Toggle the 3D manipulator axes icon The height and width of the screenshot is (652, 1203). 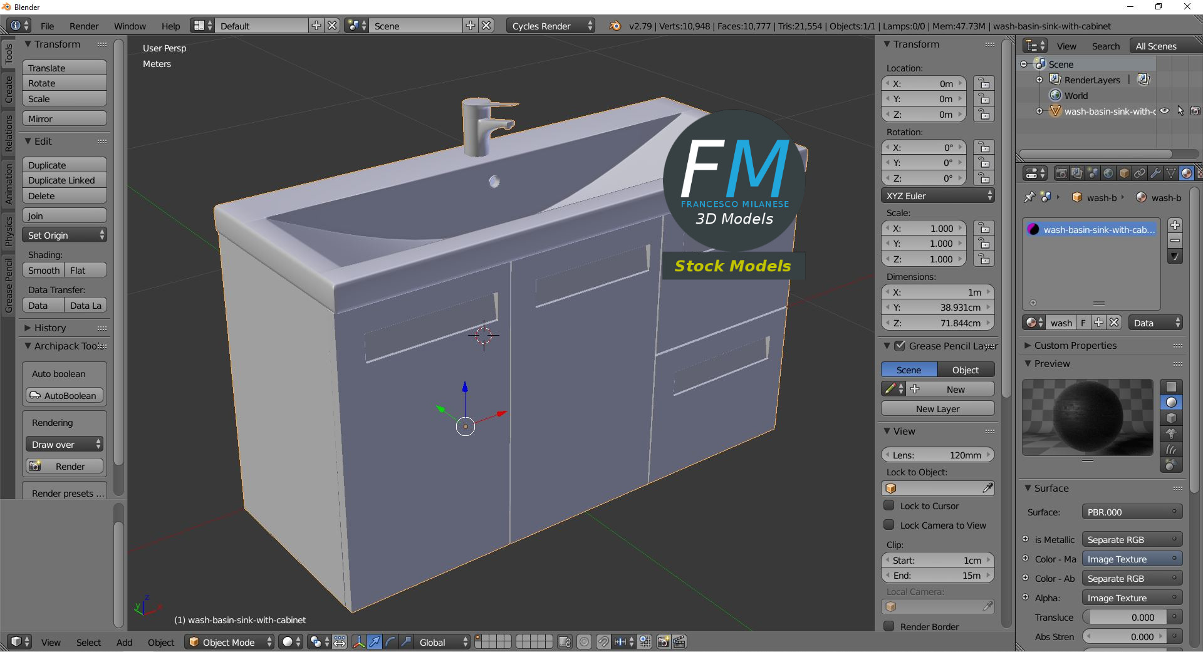click(359, 642)
